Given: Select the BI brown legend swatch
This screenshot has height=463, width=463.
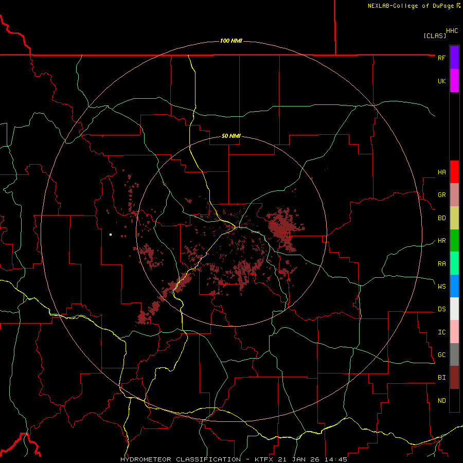Looking at the screenshot, I should click(x=454, y=378).
